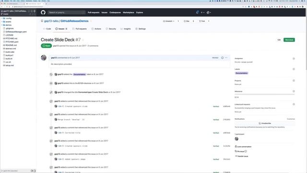Open the notifications bell icon
Viewport: 307px width, 173px height.
click(x=197, y=12)
